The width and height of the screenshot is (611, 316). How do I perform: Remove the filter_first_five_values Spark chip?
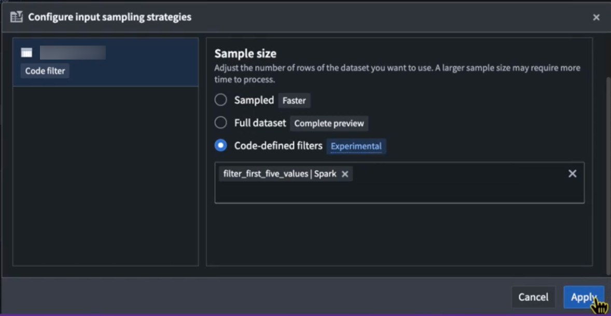click(345, 174)
